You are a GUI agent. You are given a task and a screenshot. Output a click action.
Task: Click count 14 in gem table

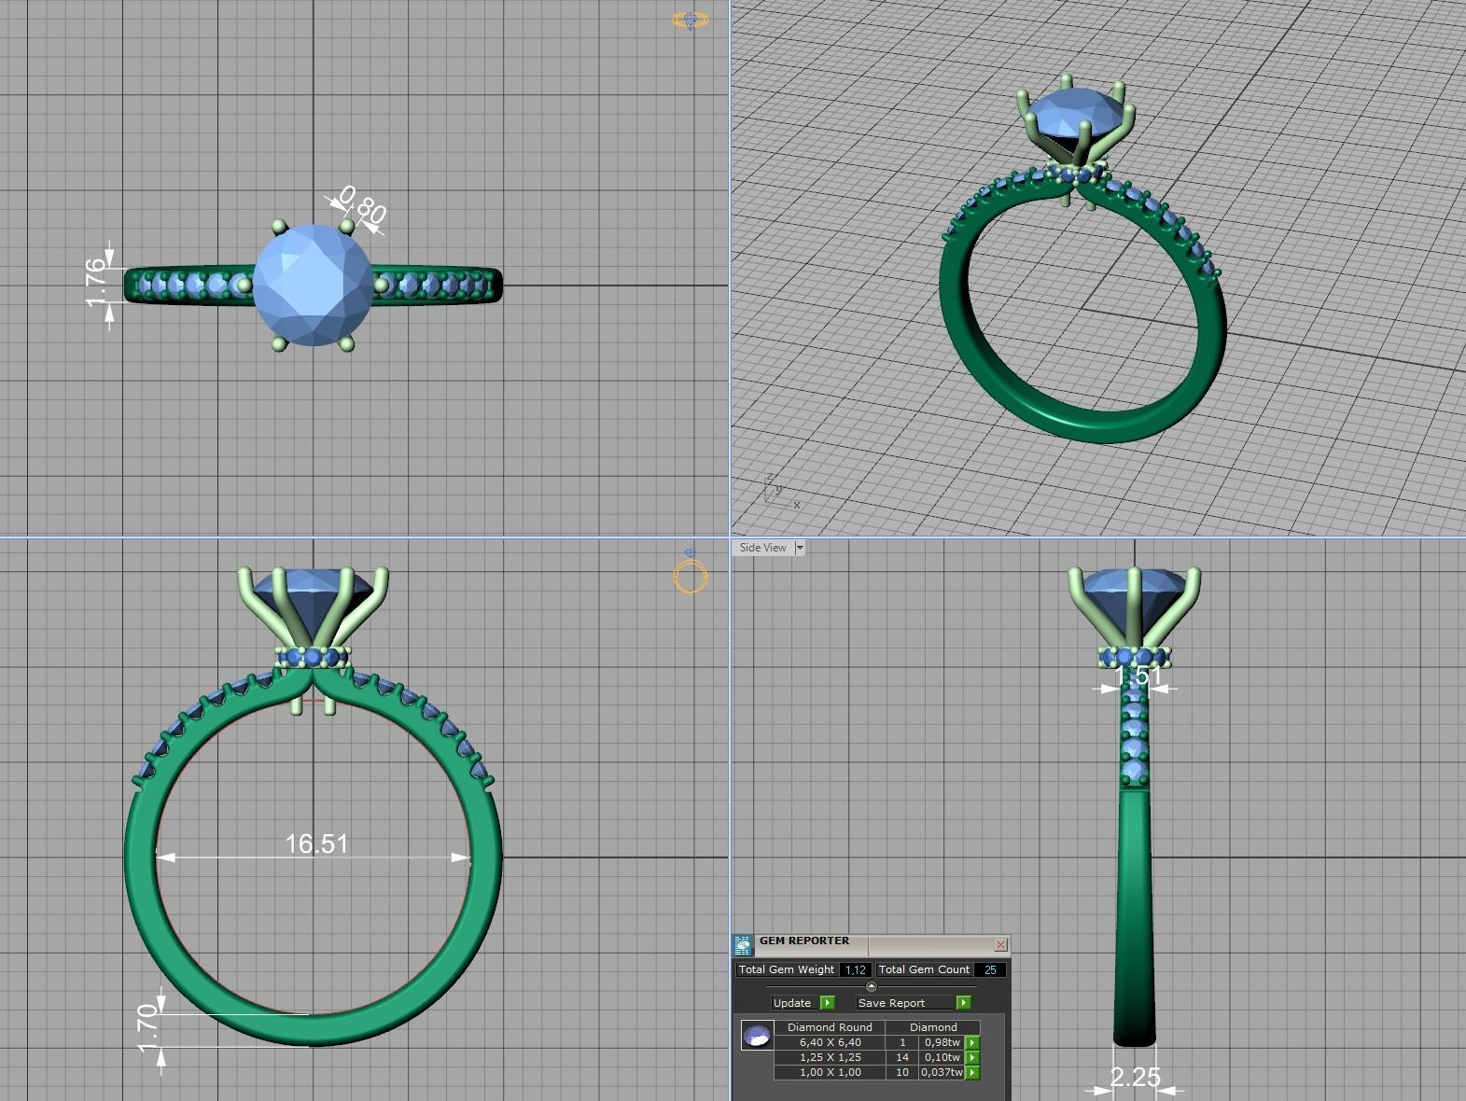pyautogui.click(x=902, y=1057)
